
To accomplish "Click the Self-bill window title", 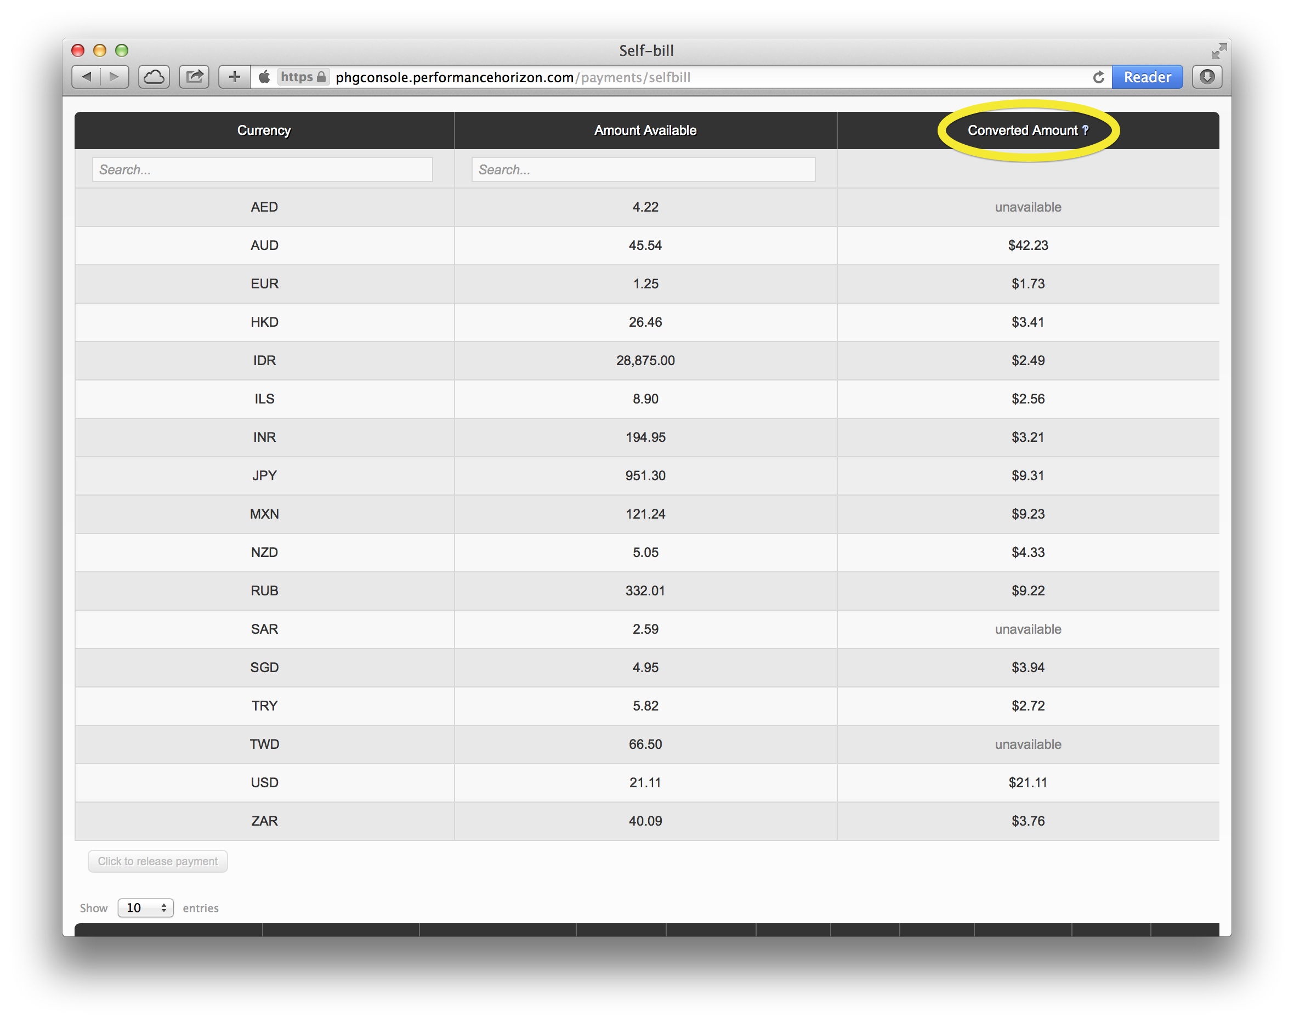I will (646, 50).
